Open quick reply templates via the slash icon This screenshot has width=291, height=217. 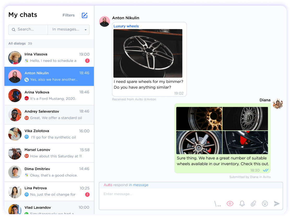(x=217, y=203)
